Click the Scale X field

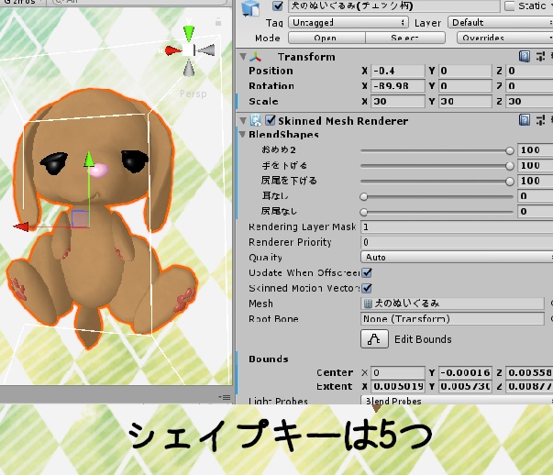398,102
